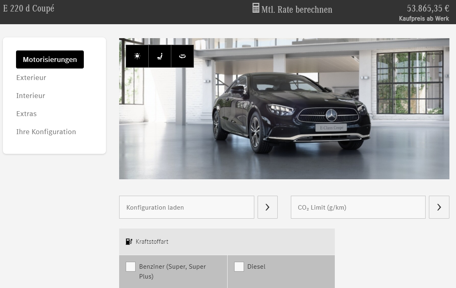Image resolution: width=456 pixels, height=288 pixels.
Task: Click the fuel pump Kraftstoffart icon
Action: click(x=129, y=242)
